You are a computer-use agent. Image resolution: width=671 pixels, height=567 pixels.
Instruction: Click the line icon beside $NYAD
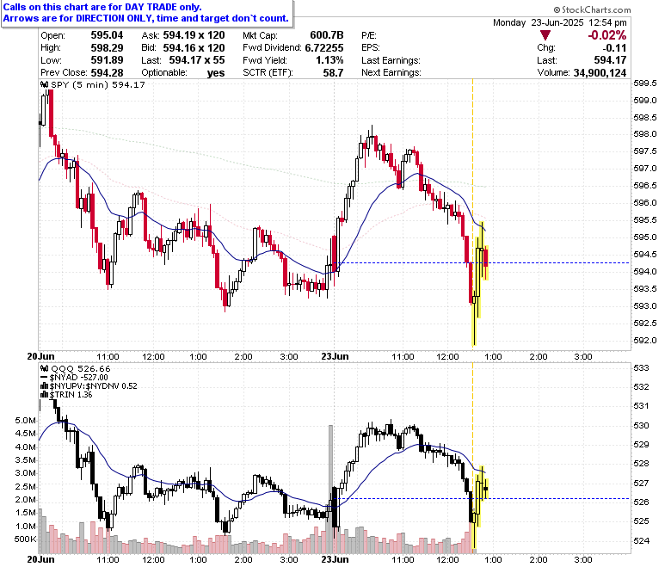45,378
